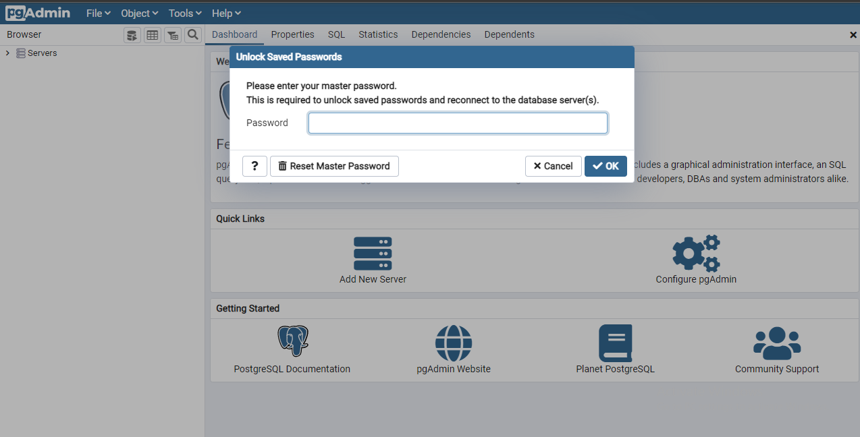Screen dimensions: 860x437
Task: Open the File menu
Action: (x=99, y=13)
